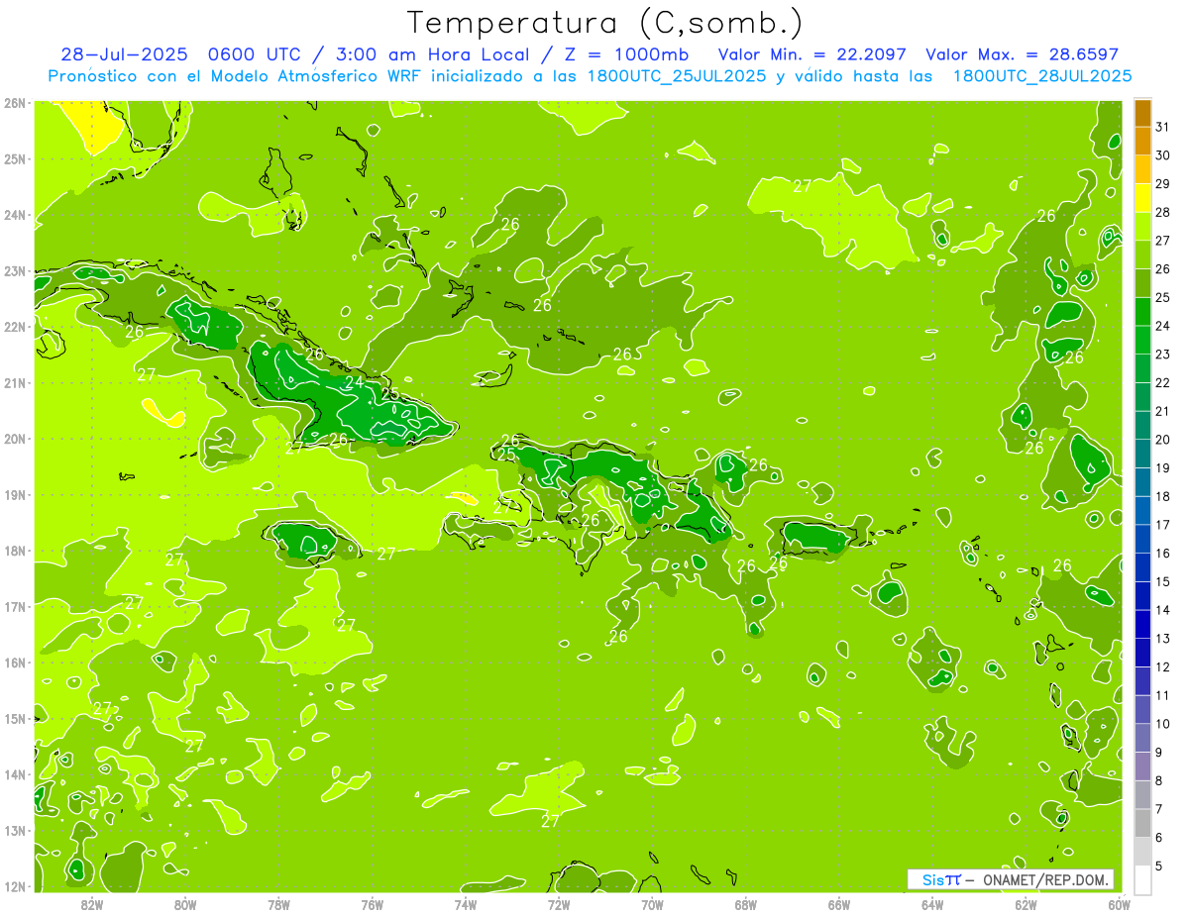Pick the teal legend band between 19 and 20
This screenshot has height=918, width=1189.
[1142, 454]
